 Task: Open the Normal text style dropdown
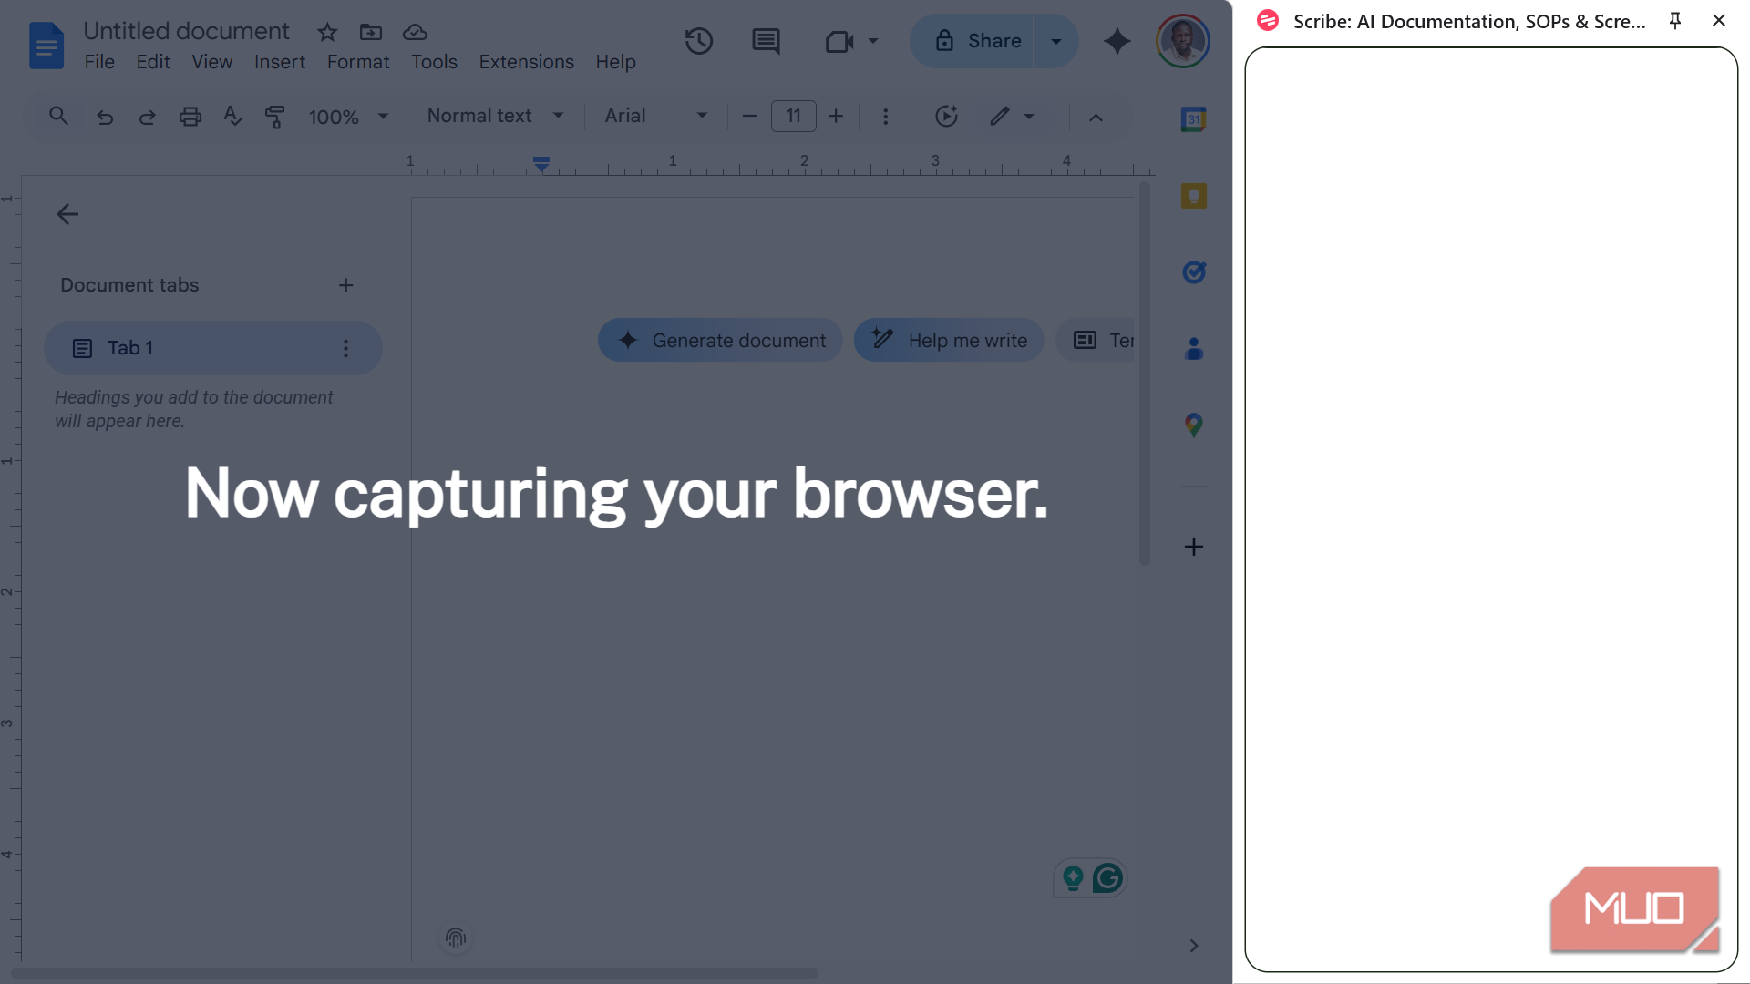click(496, 117)
